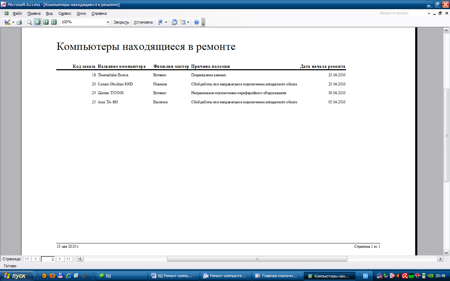
Task: Click the Установка button
Action: click(x=143, y=22)
